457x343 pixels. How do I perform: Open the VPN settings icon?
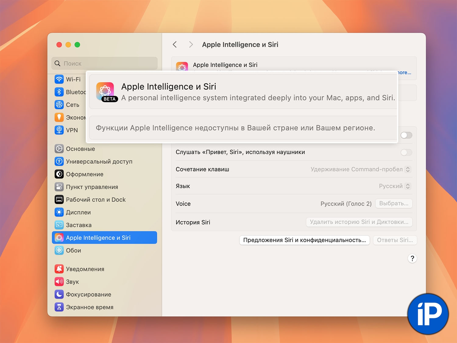(59, 130)
